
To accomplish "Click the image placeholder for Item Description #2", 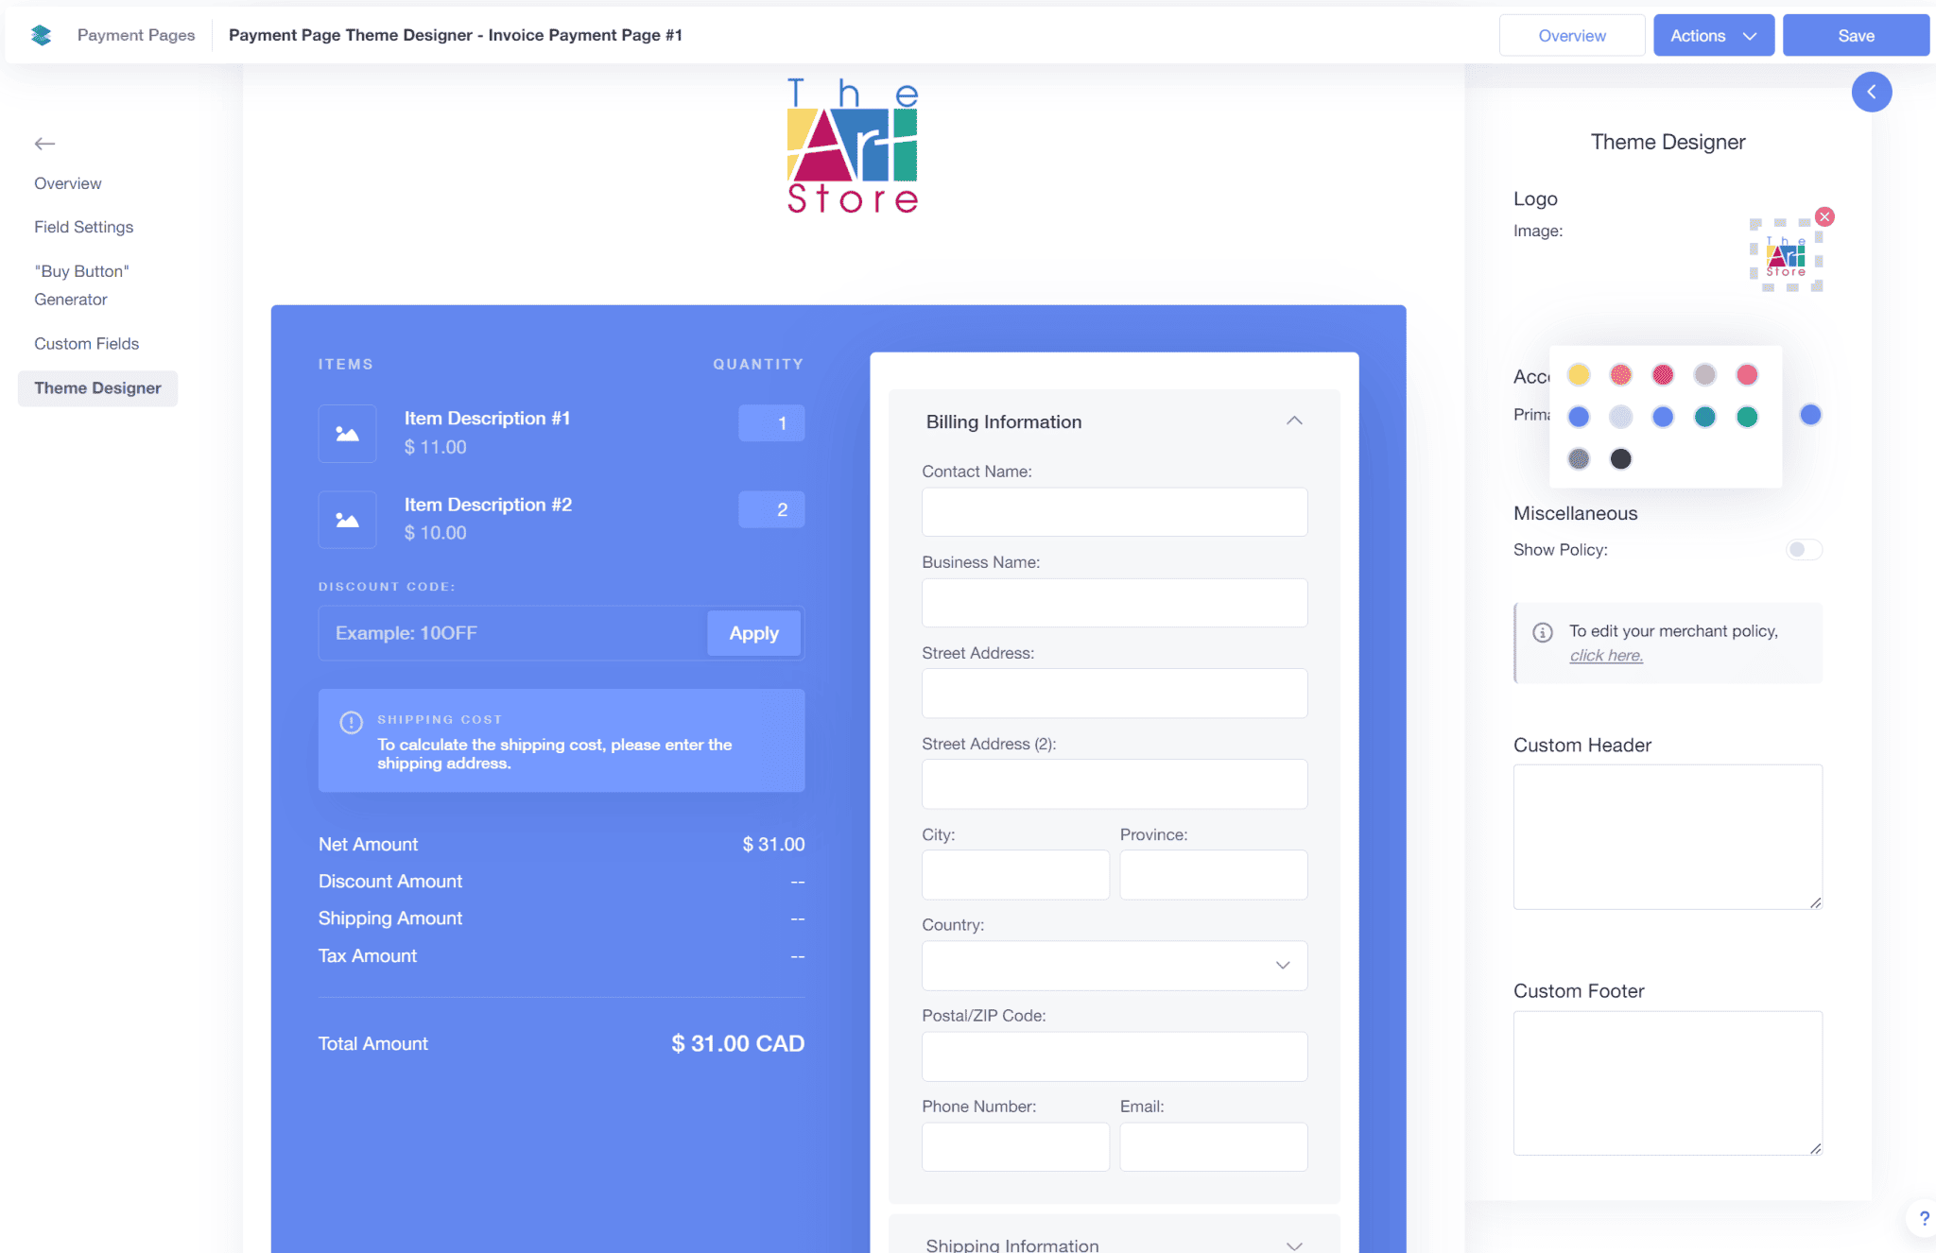I will [x=347, y=520].
